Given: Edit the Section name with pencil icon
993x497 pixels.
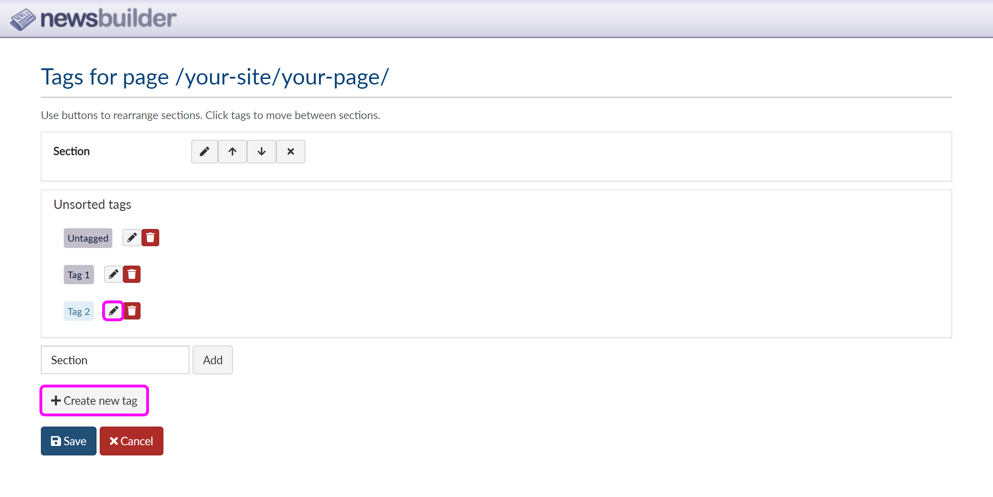Looking at the screenshot, I should pyautogui.click(x=204, y=151).
